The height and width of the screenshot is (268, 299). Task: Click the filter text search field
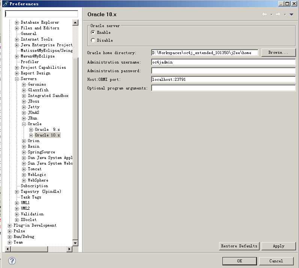41,14
